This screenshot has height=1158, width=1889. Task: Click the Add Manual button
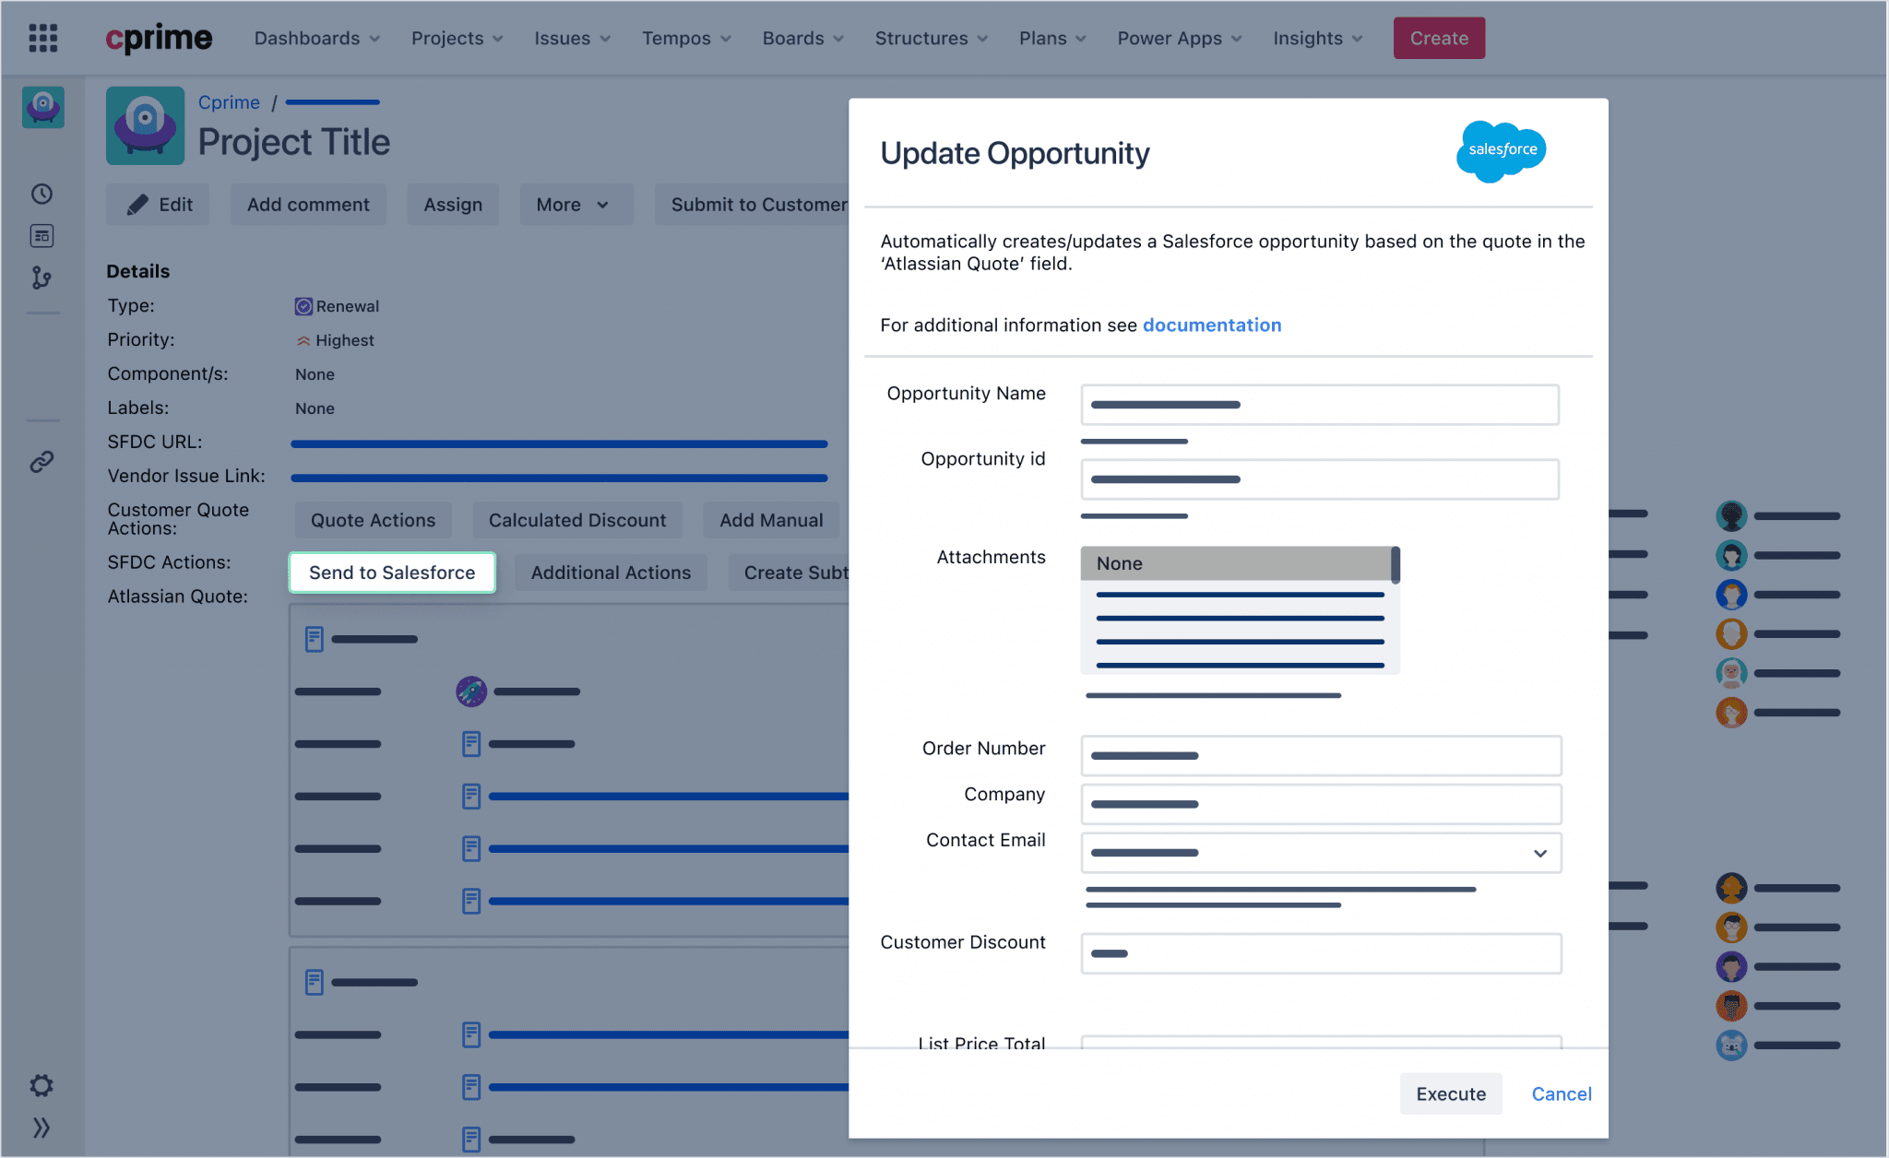click(772, 520)
